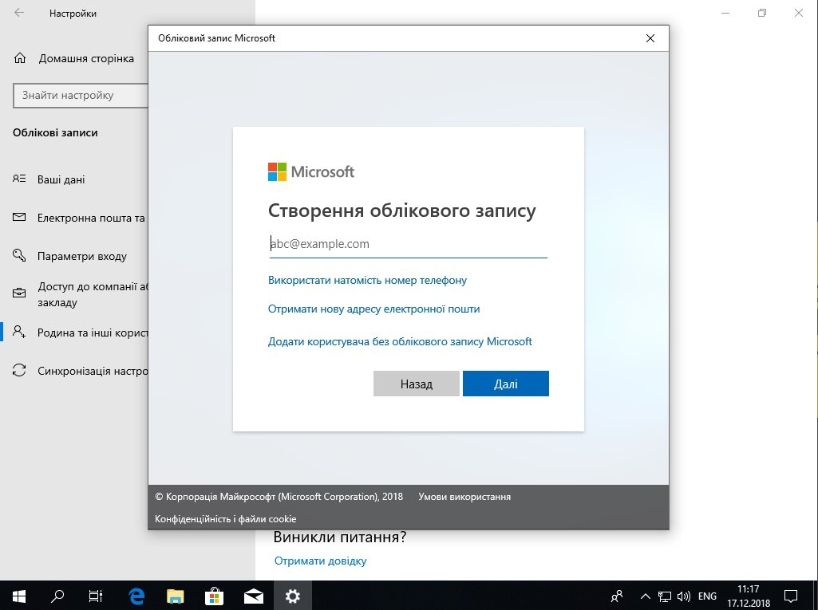Screen dimensions: 818x610
Task: Click the Settings gear in taskbar
Action: (293, 596)
